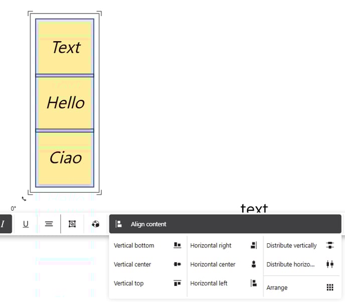Apply Distribute horizontally option

point(300,264)
